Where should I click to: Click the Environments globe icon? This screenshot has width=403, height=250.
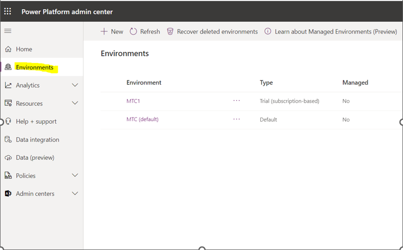(8, 67)
